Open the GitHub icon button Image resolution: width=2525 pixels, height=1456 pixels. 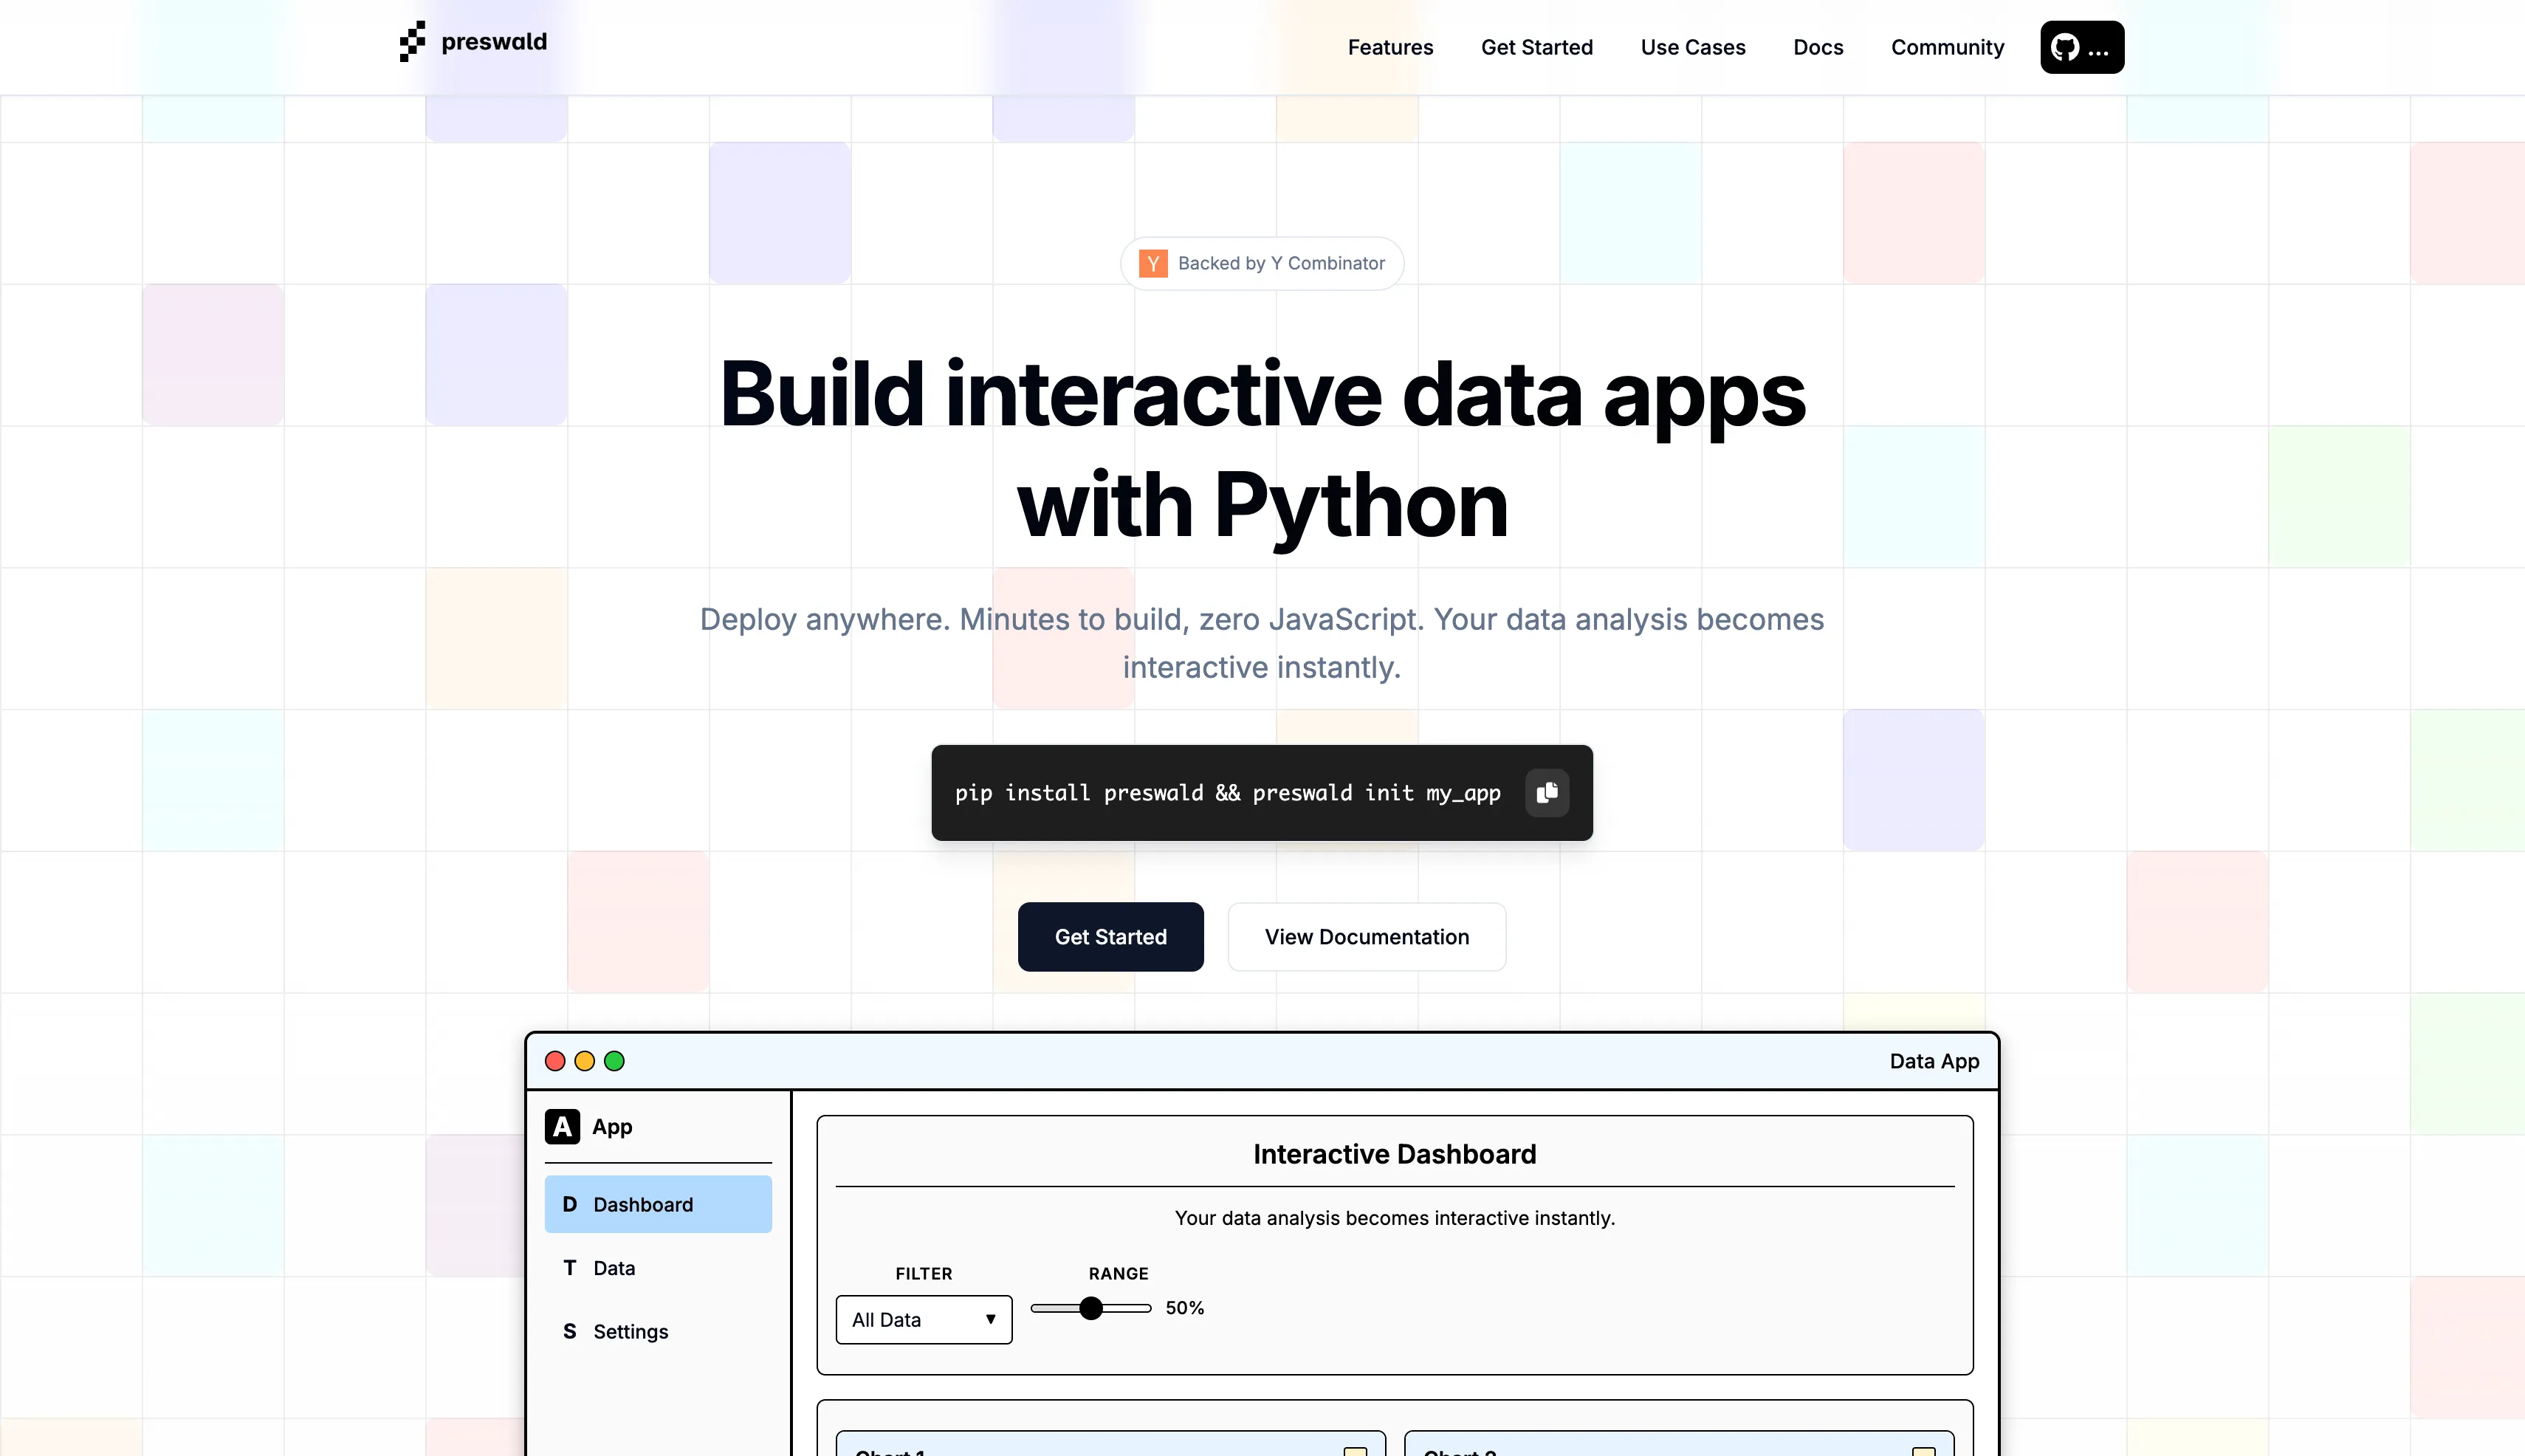click(x=2081, y=47)
